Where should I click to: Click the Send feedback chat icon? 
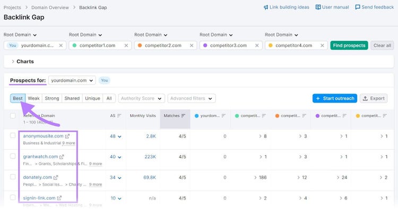pyautogui.click(x=357, y=7)
